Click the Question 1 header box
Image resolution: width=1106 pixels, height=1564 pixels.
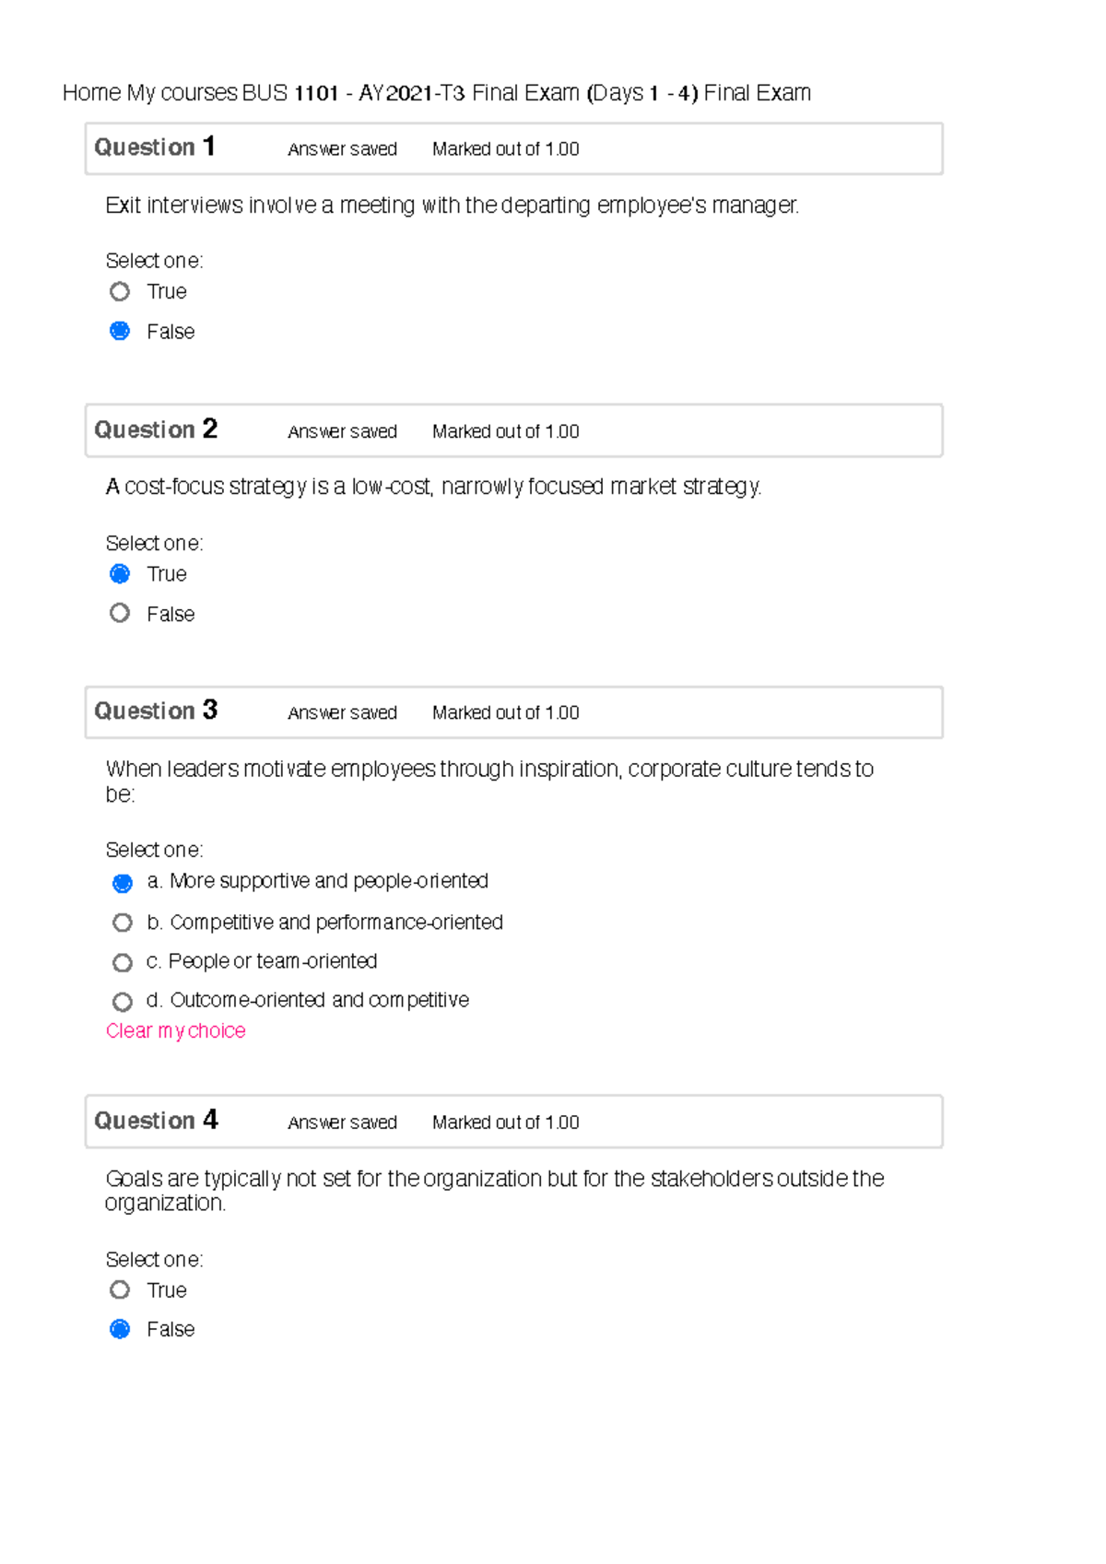coord(513,148)
